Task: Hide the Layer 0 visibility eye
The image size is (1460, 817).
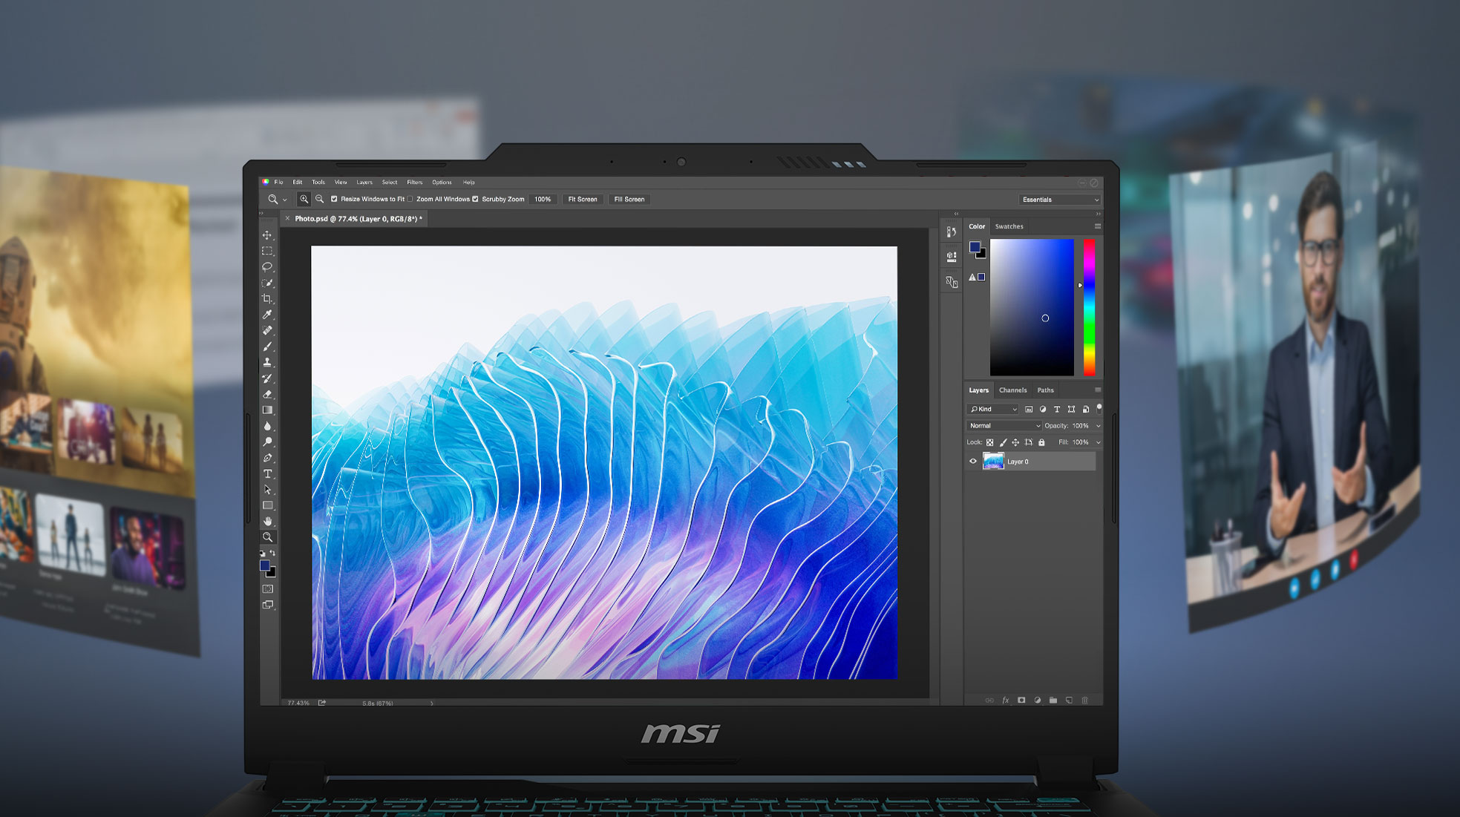Action: click(973, 462)
